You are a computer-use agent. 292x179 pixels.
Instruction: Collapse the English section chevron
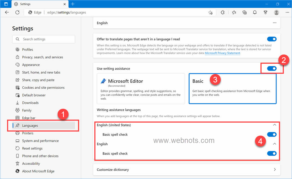tap(275, 144)
